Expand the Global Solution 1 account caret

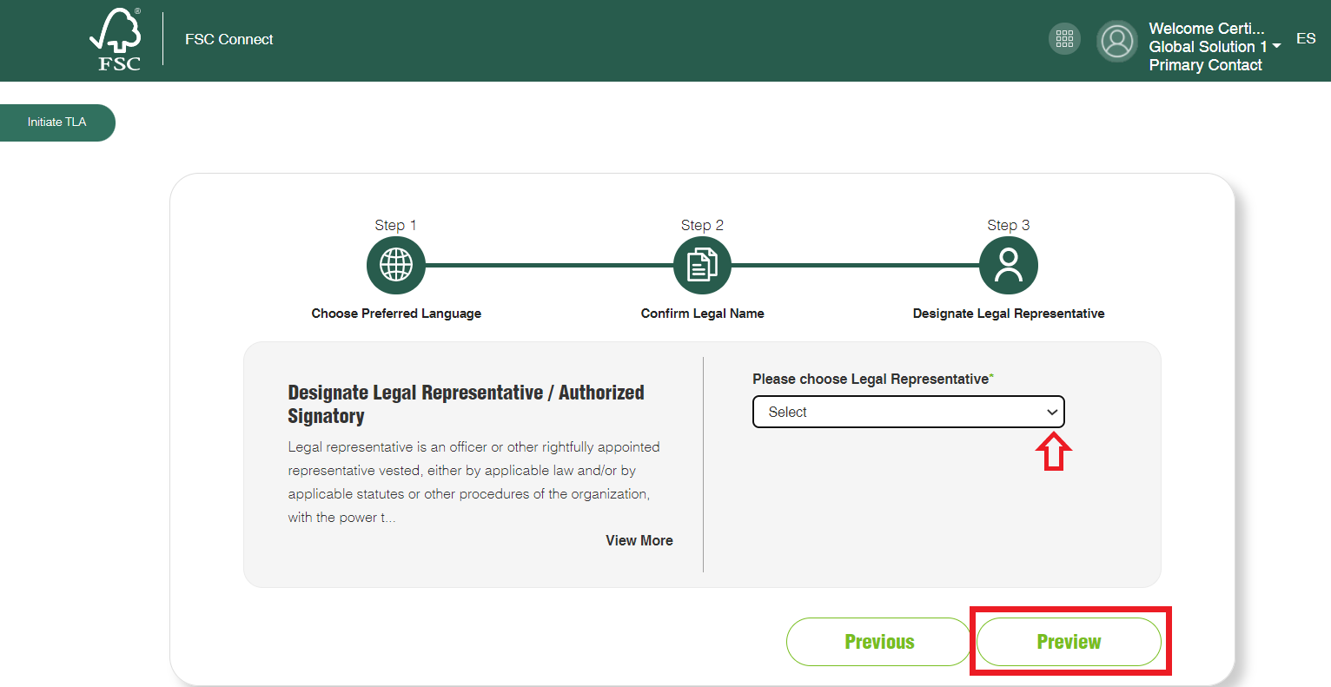pyautogui.click(x=1276, y=46)
